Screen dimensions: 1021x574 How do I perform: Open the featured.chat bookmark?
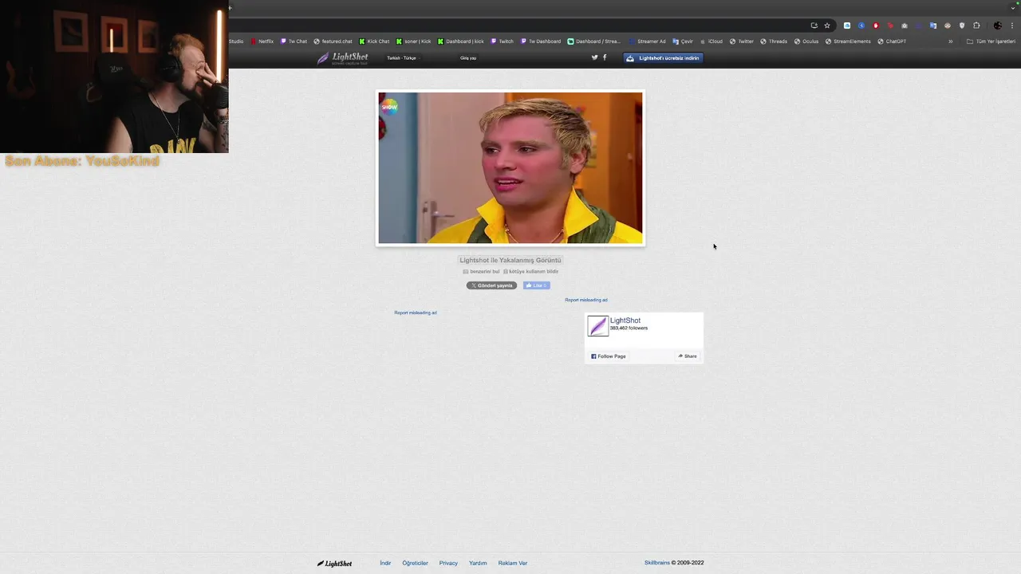click(x=333, y=41)
